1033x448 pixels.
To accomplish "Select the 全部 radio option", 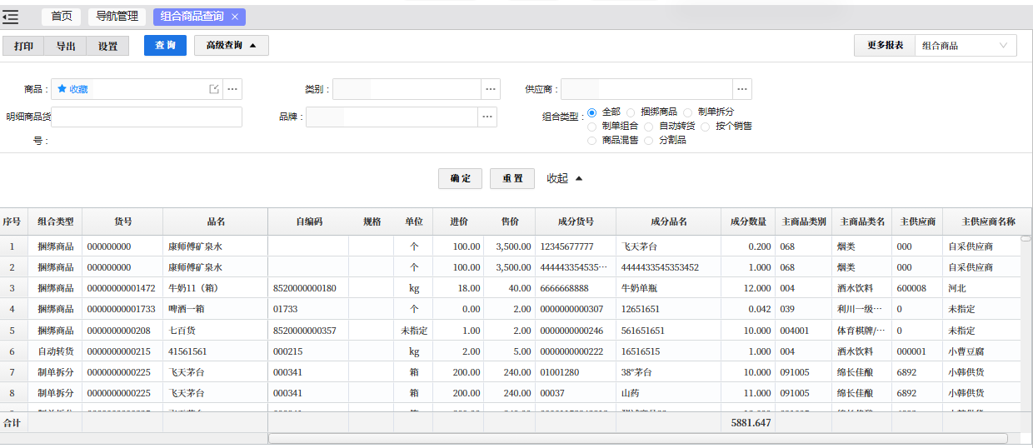I will (592, 112).
